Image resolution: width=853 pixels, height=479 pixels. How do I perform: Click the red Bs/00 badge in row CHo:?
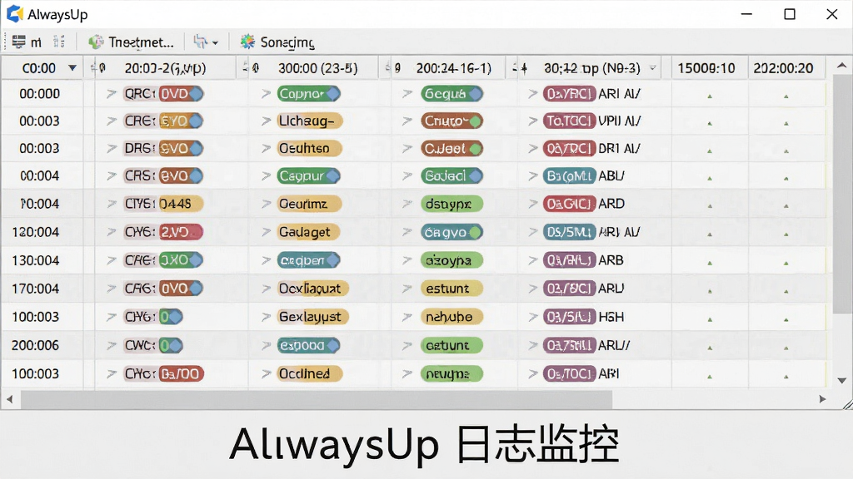(x=181, y=373)
